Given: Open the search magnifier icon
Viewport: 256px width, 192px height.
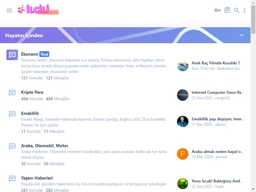Looking at the screenshot, I should [236, 11].
